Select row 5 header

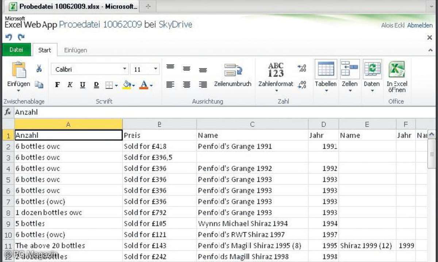pos(8,179)
